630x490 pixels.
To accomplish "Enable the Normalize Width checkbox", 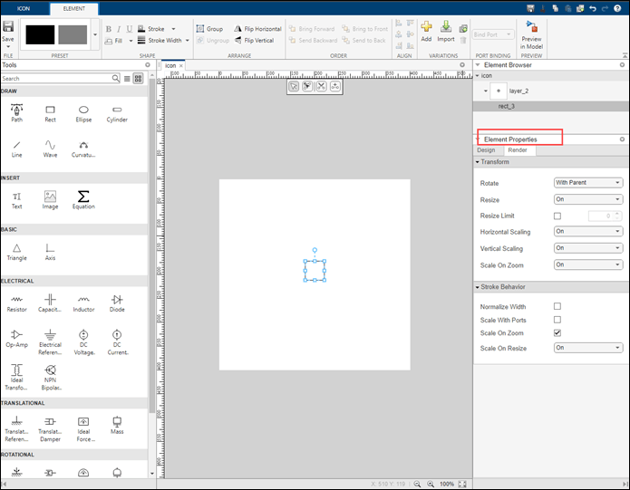I will [557, 306].
